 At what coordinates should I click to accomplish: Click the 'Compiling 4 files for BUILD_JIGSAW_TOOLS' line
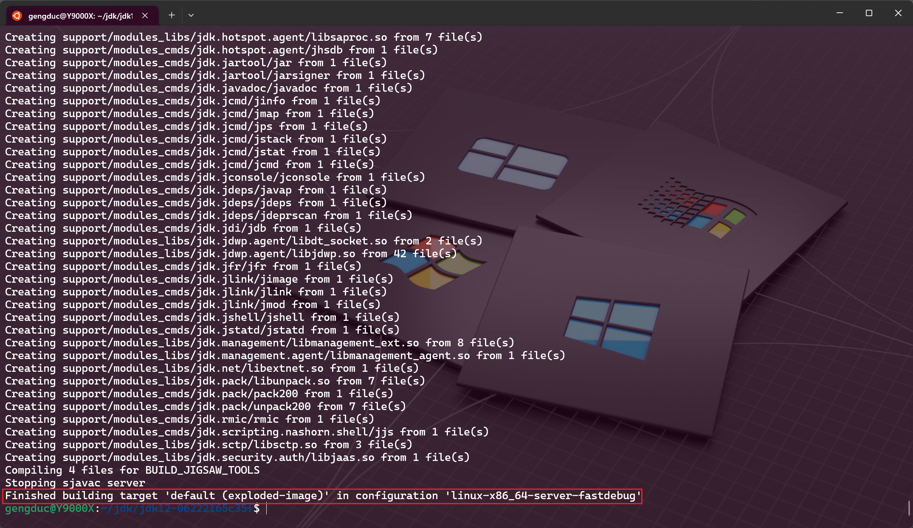132,470
